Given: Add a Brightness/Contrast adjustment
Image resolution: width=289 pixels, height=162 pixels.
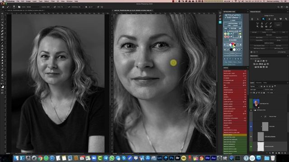Looking at the screenshot, I should [x=256, y=61].
